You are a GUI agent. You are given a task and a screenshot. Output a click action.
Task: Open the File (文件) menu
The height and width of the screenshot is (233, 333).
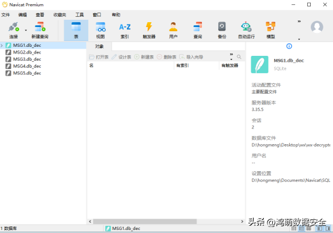tap(5, 15)
